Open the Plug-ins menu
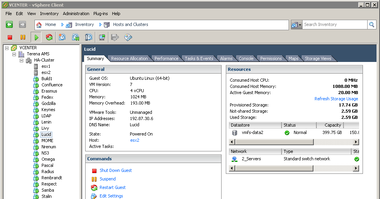380x199 pixels. point(101,14)
